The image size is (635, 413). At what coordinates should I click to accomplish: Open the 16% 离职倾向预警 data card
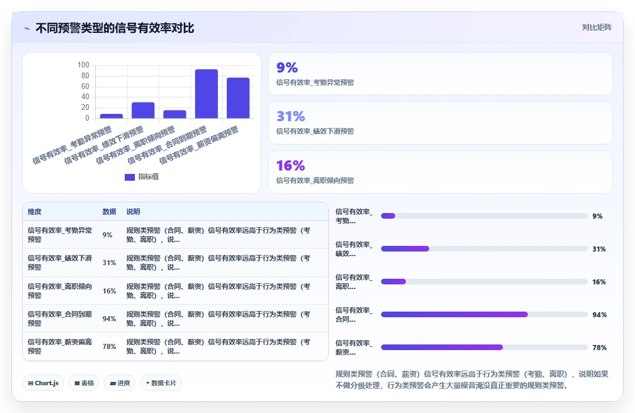440,172
